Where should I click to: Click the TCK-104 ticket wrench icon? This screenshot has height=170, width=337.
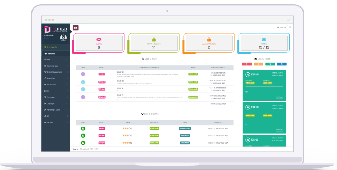click(247, 75)
